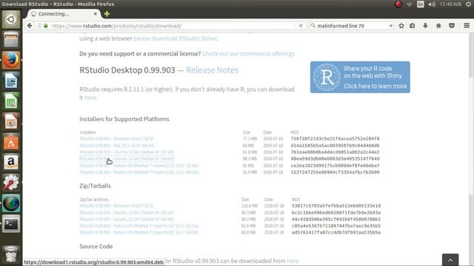Viewport: 474px width, 266px height.
Task: Open Ubuntu Software Center from the dock
Action: (x=11, y=142)
